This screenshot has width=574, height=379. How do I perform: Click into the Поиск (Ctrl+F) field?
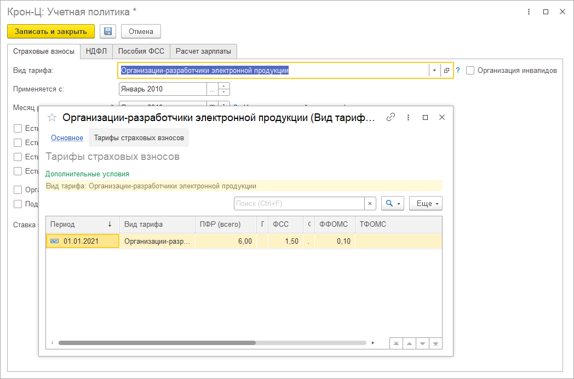tap(299, 204)
